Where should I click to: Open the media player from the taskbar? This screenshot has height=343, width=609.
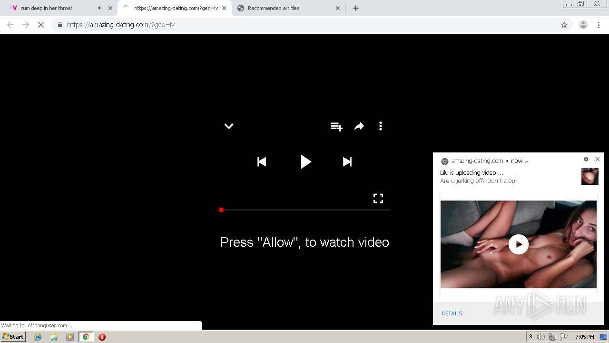(70, 337)
